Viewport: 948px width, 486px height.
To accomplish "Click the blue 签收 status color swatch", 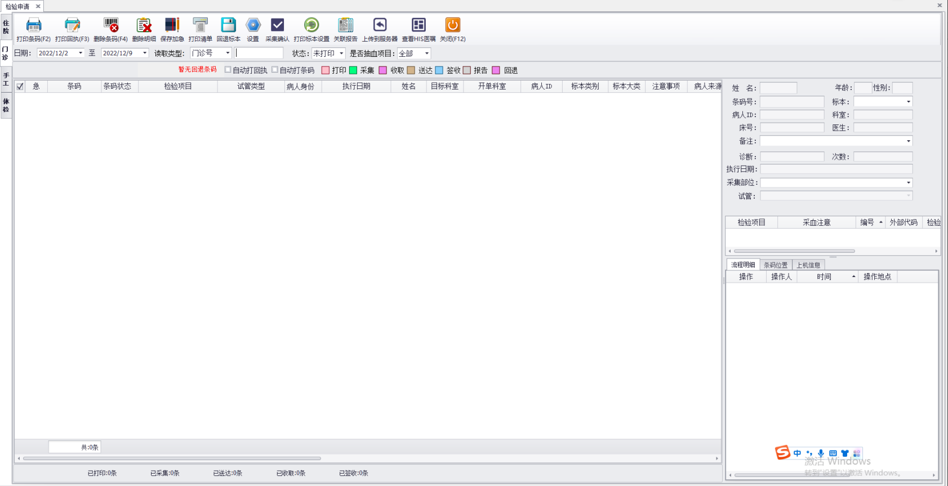I will (439, 70).
